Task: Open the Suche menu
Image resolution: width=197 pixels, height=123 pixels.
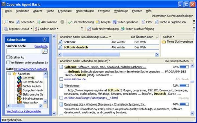Action: (x=50, y=11)
